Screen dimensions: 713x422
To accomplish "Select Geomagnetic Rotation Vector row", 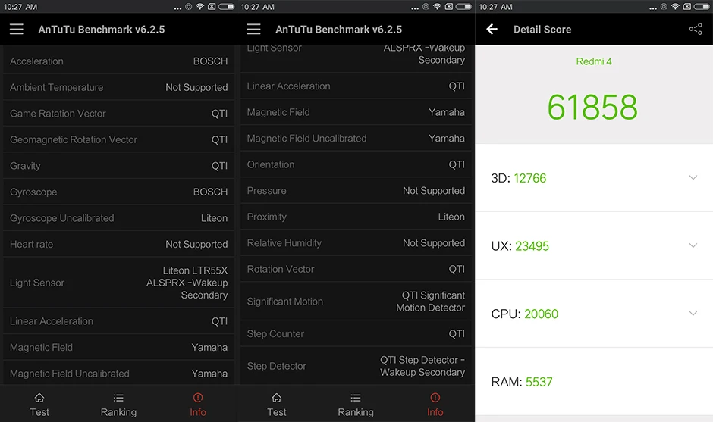I will [x=118, y=139].
